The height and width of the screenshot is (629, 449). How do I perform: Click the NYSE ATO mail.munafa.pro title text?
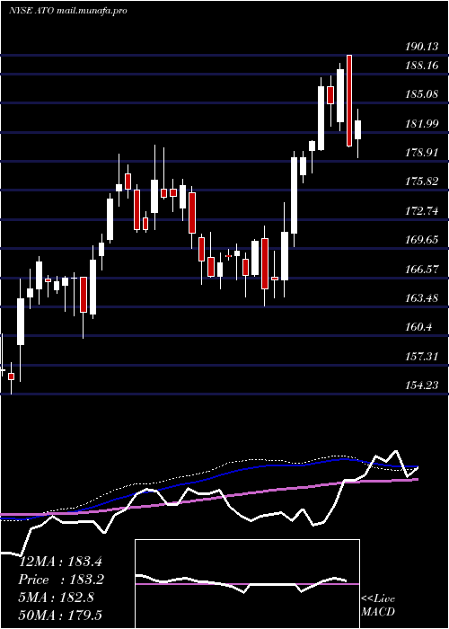coord(68,11)
